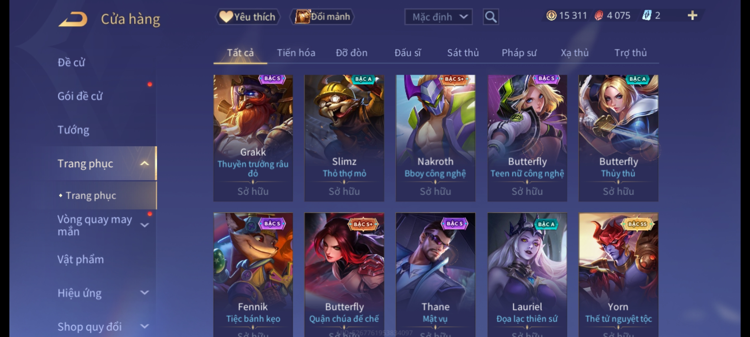The image size is (750, 337).
Task: Collapse the Trang phục sidebar section
Action: click(144, 164)
